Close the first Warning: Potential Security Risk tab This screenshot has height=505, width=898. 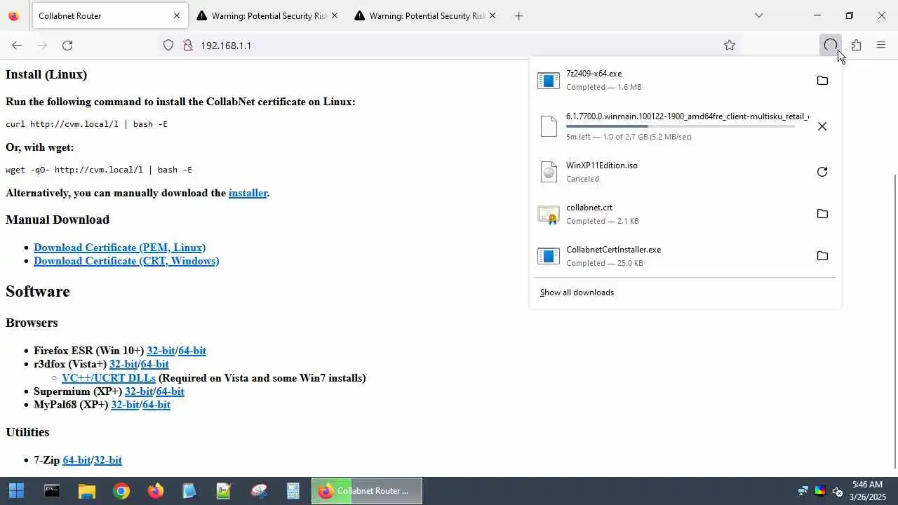(x=335, y=15)
